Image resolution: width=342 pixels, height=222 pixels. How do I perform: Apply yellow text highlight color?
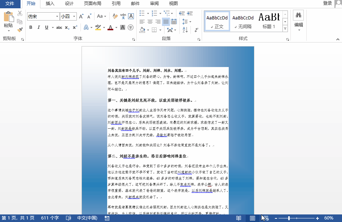(98, 28)
